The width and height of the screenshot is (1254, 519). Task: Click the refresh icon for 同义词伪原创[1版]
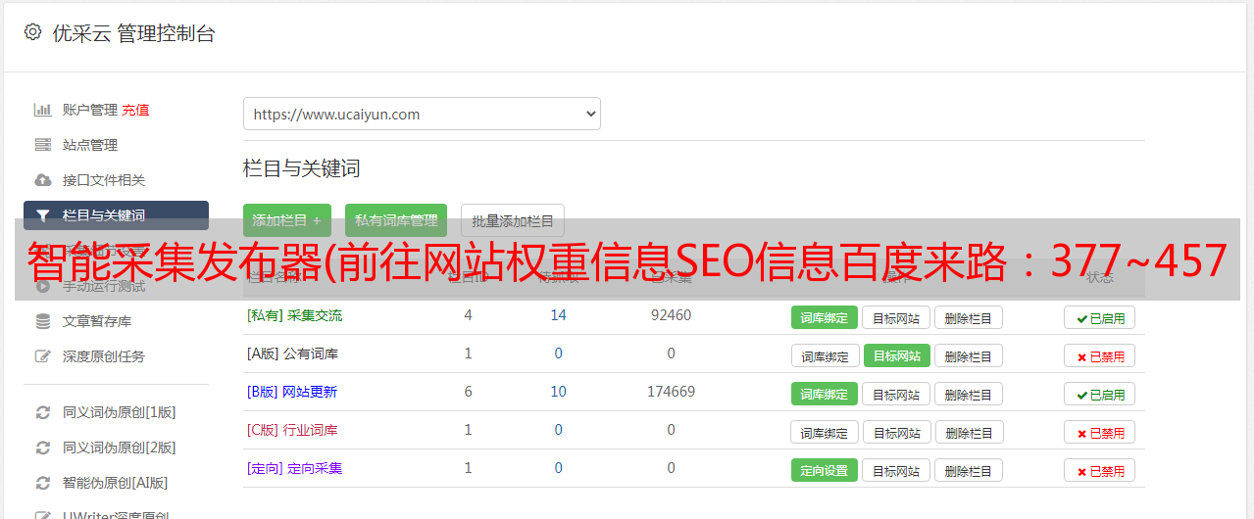pyautogui.click(x=42, y=412)
